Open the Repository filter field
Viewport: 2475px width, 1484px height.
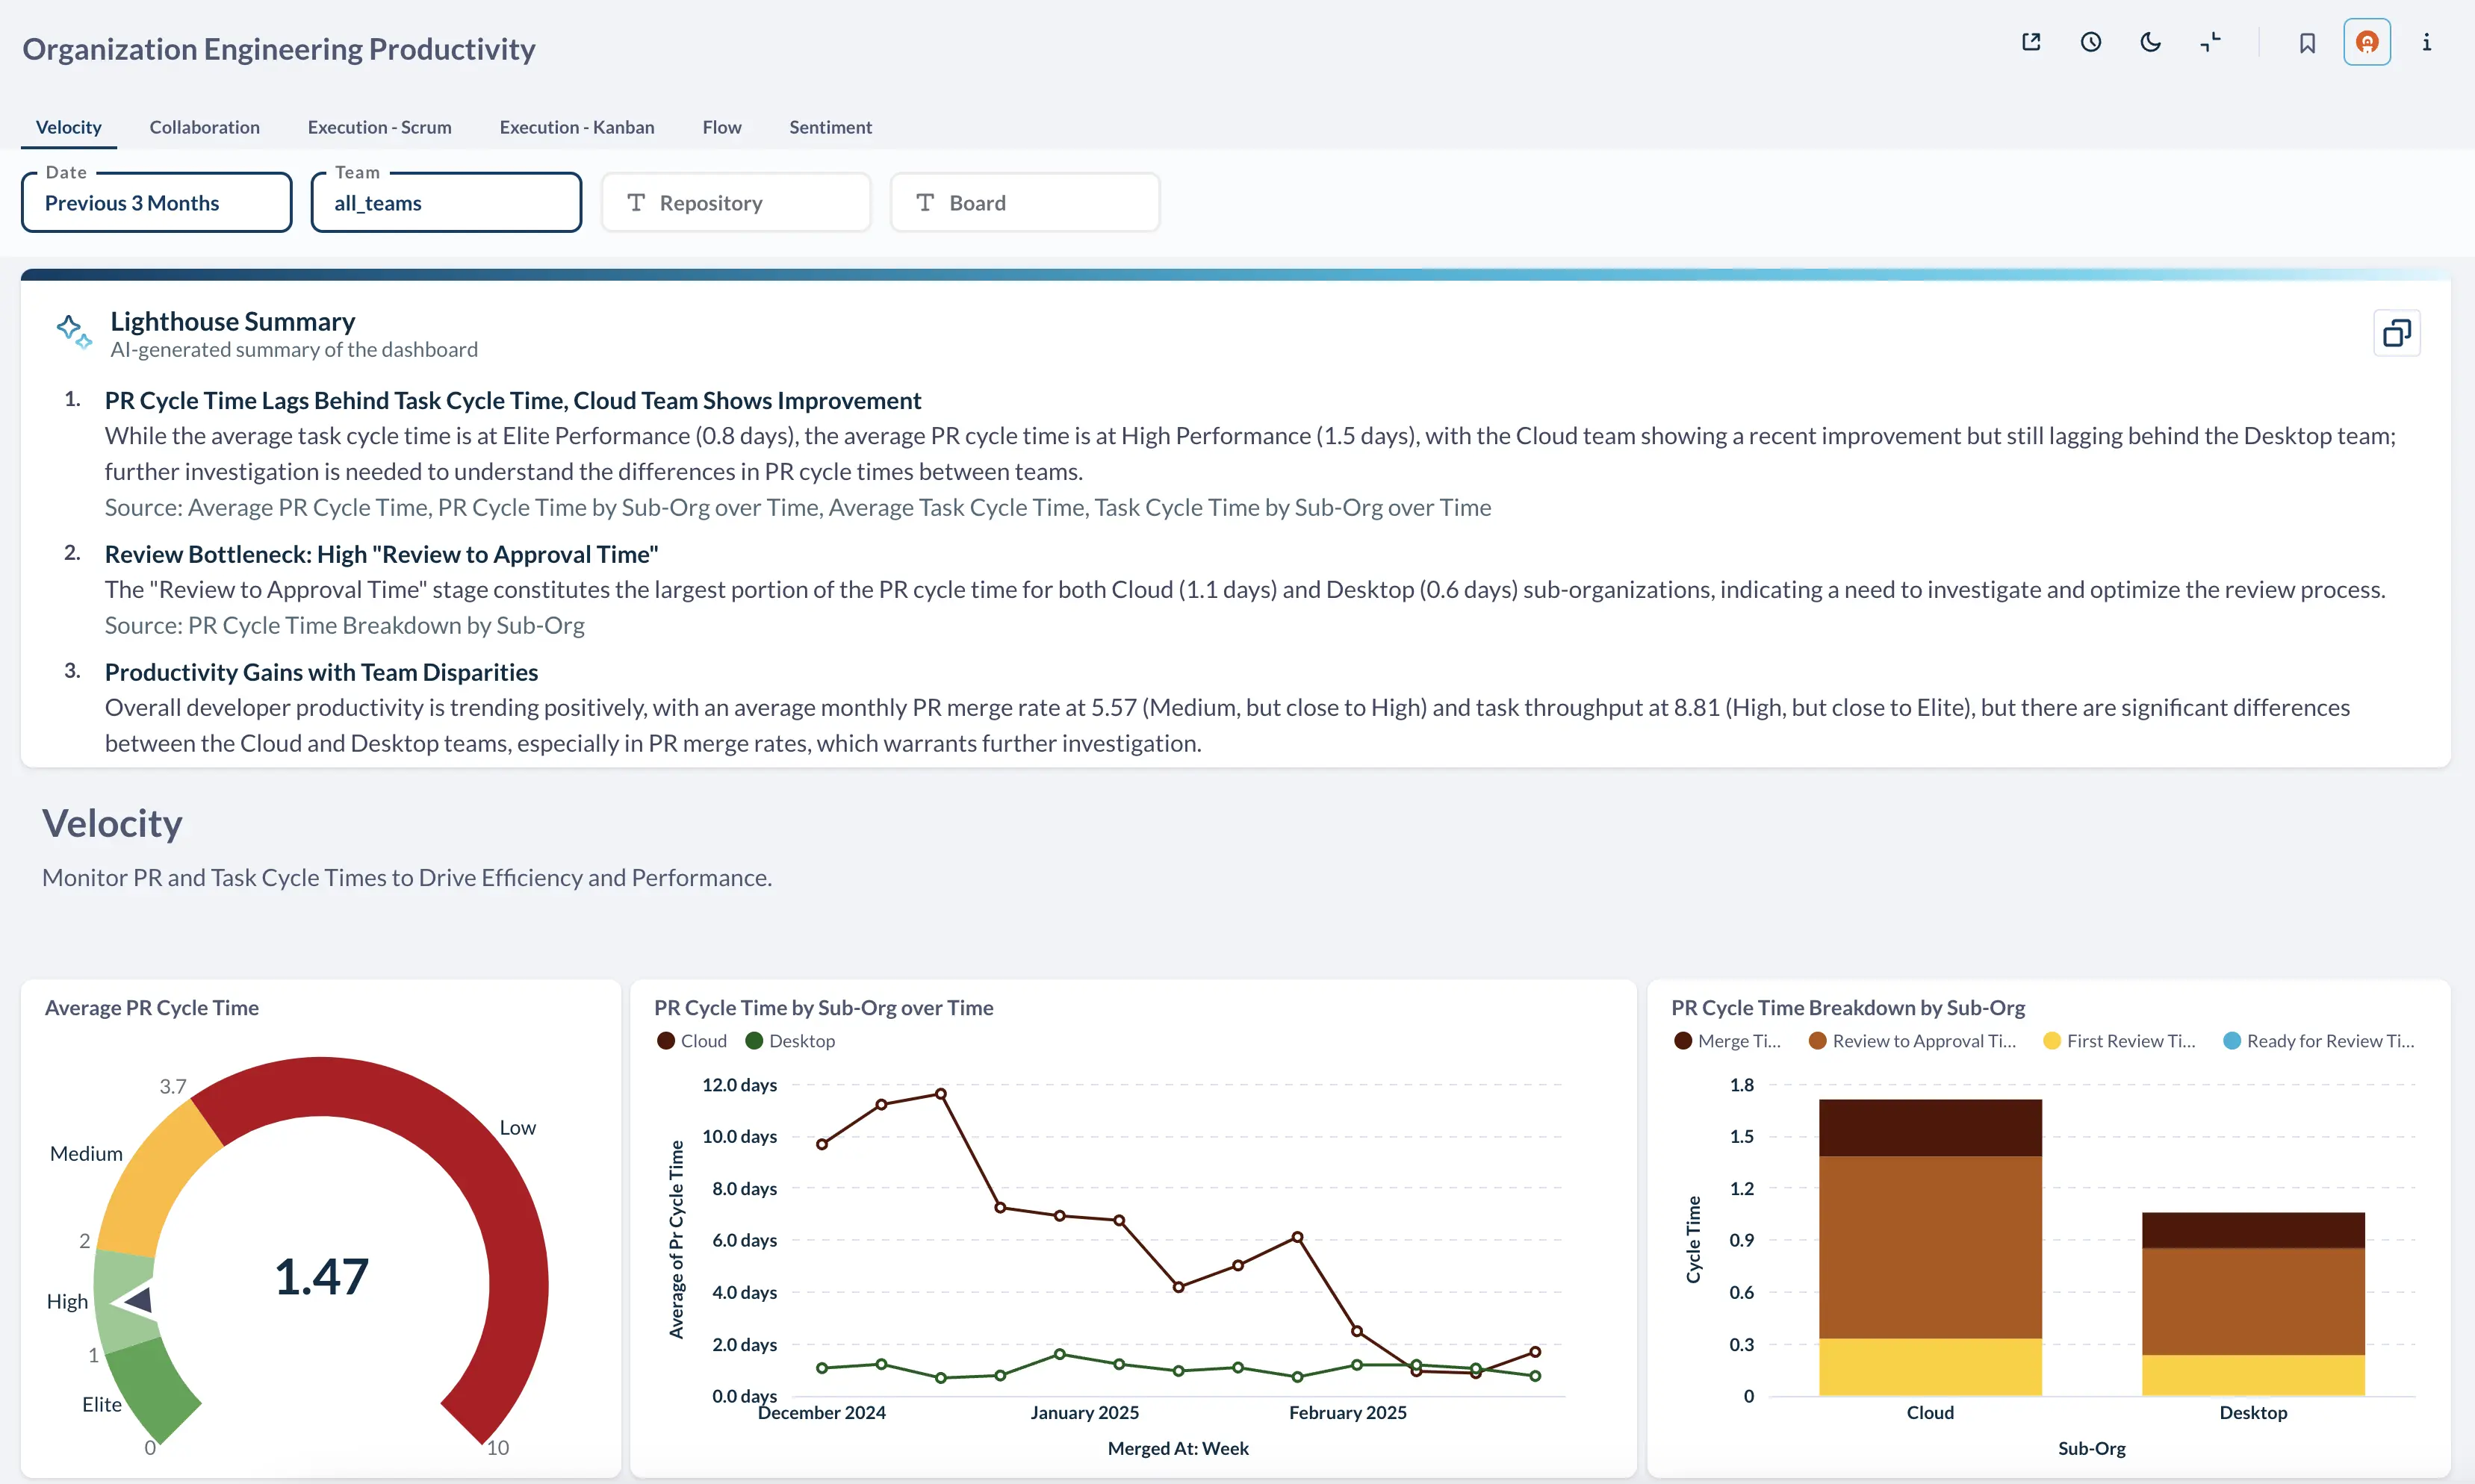(x=736, y=203)
